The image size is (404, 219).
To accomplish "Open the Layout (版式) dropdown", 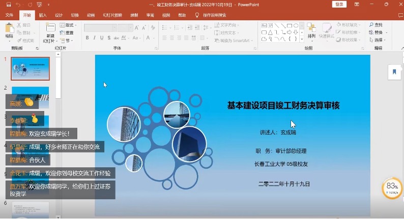I will 68,25.
